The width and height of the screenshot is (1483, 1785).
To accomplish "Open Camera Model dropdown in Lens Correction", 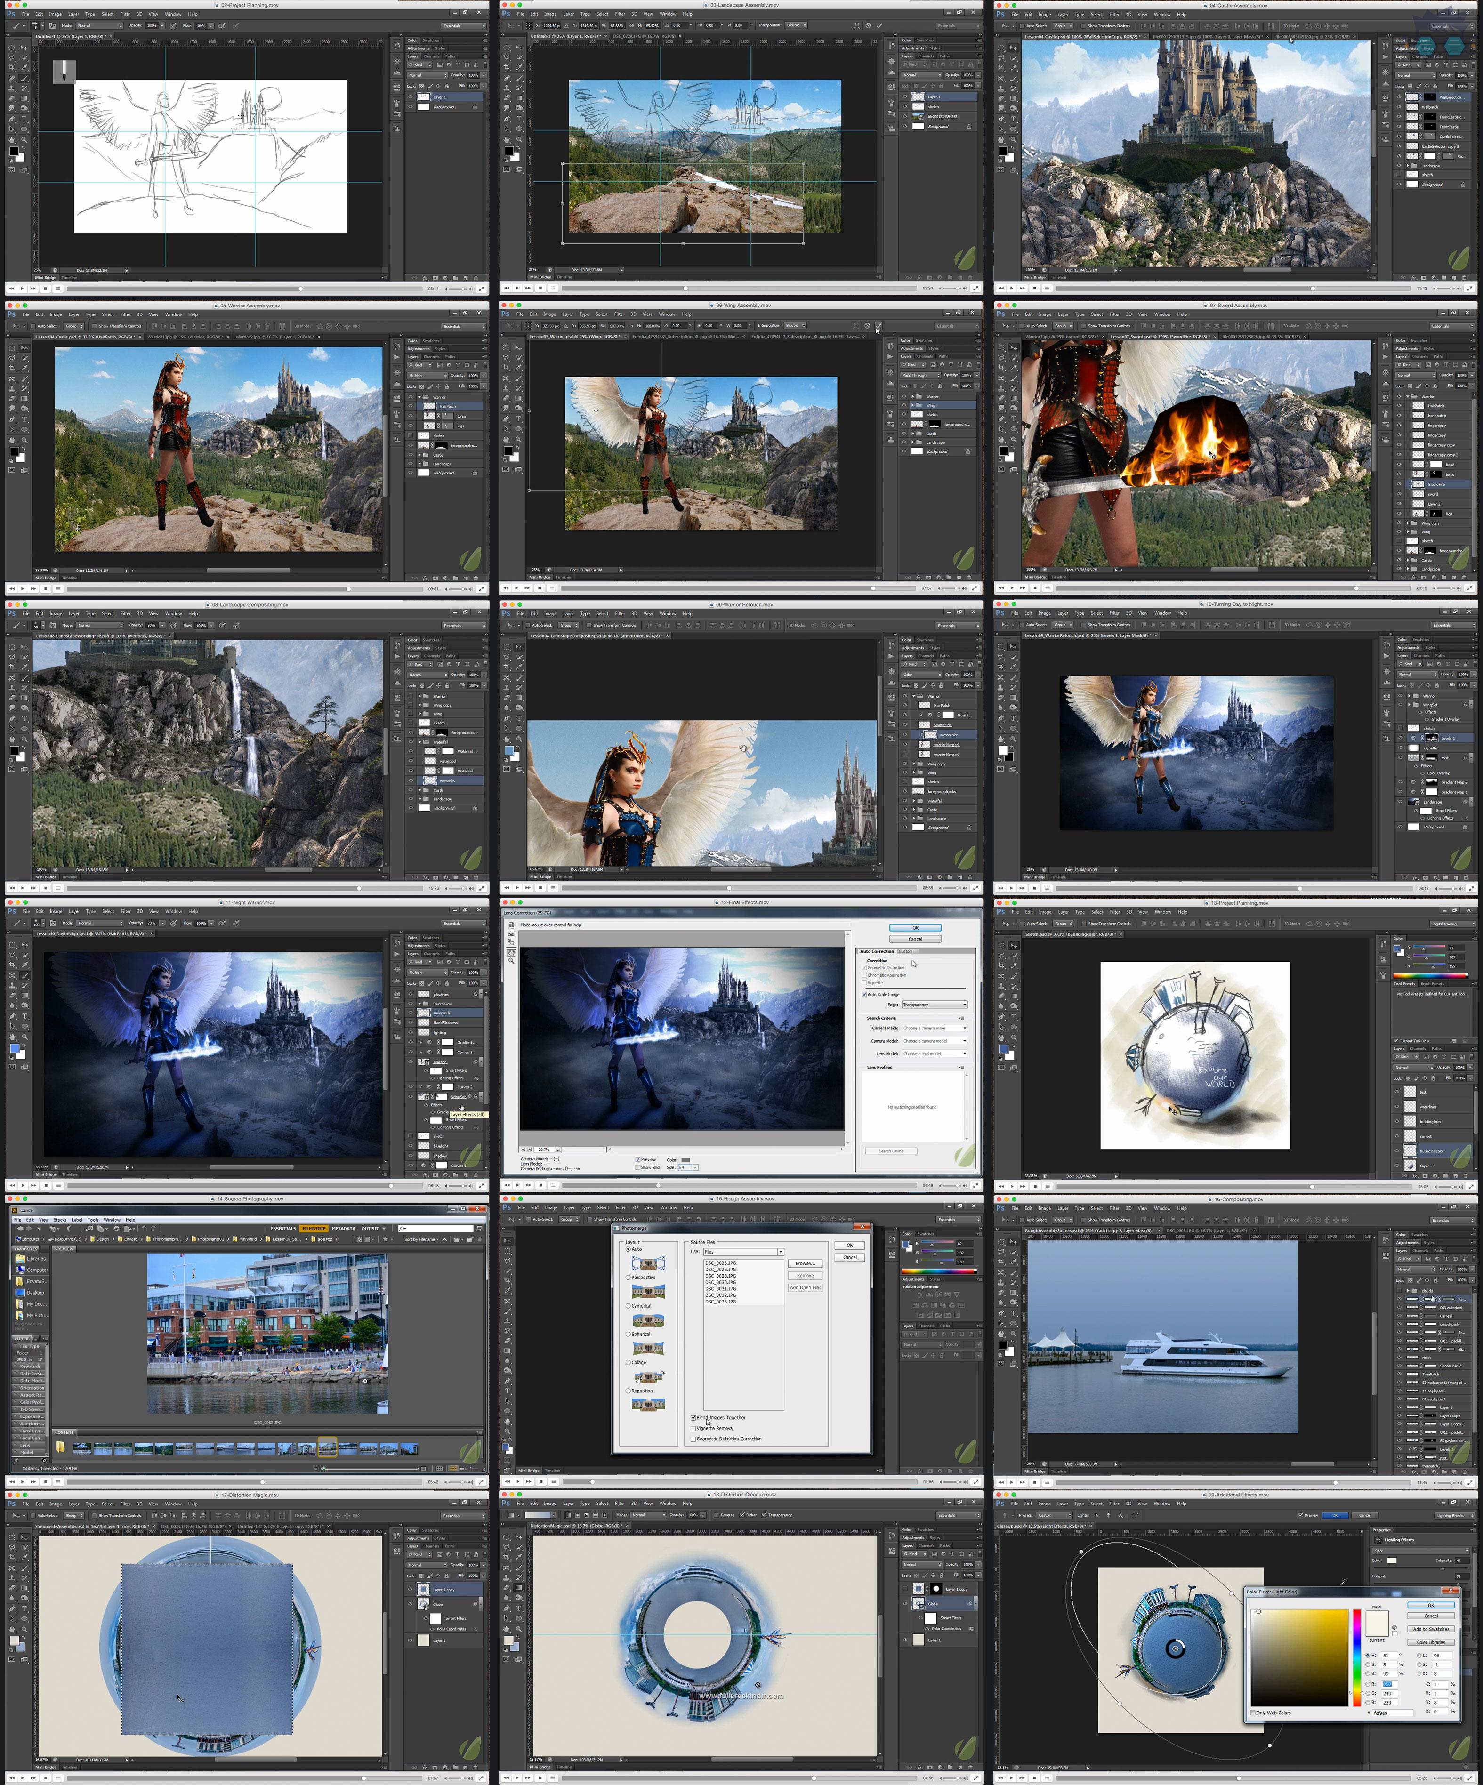I will (x=935, y=1041).
